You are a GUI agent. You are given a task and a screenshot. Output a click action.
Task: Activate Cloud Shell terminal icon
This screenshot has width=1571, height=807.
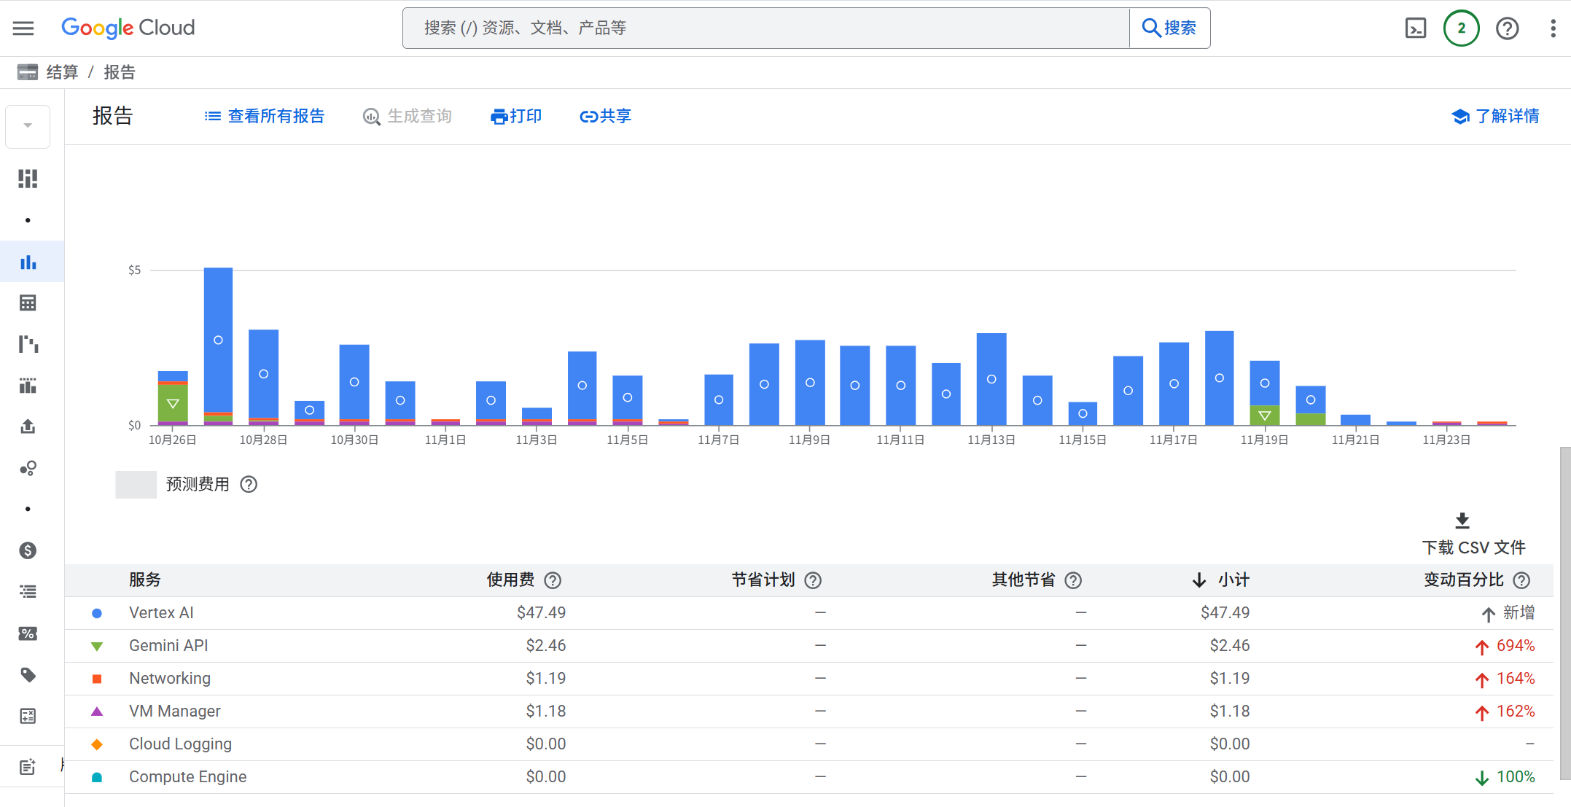(1415, 28)
